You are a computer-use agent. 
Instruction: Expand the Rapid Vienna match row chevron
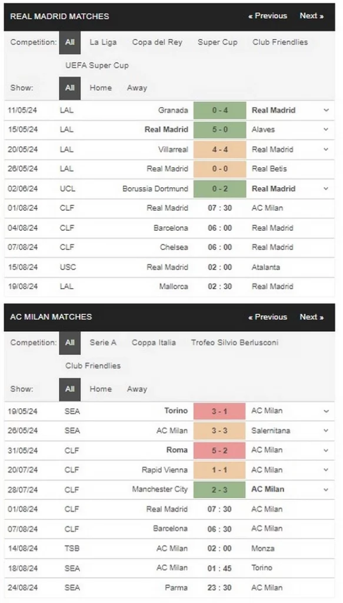[326, 470]
